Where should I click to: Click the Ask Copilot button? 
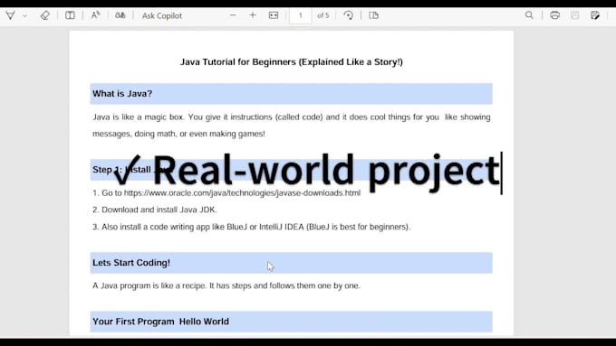pos(162,15)
